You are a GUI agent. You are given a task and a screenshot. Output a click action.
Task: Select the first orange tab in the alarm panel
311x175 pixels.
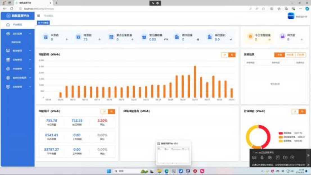click(280, 55)
